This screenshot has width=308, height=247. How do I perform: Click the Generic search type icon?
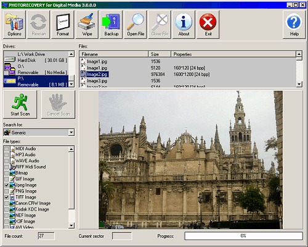pyautogui.click(x=7, y=132)
